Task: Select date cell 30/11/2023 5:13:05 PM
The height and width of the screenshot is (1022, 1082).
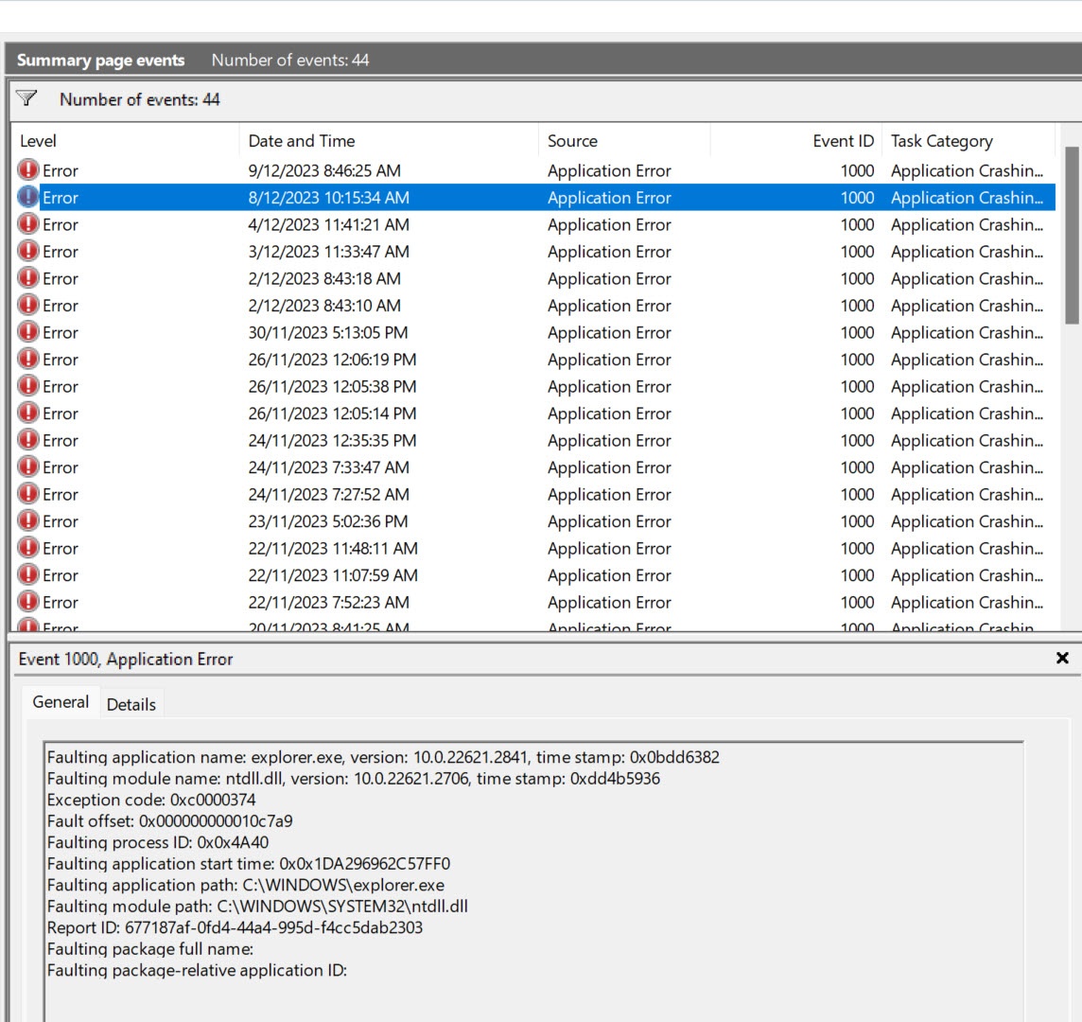Action: pyautogui.click(x=328, y=332)
